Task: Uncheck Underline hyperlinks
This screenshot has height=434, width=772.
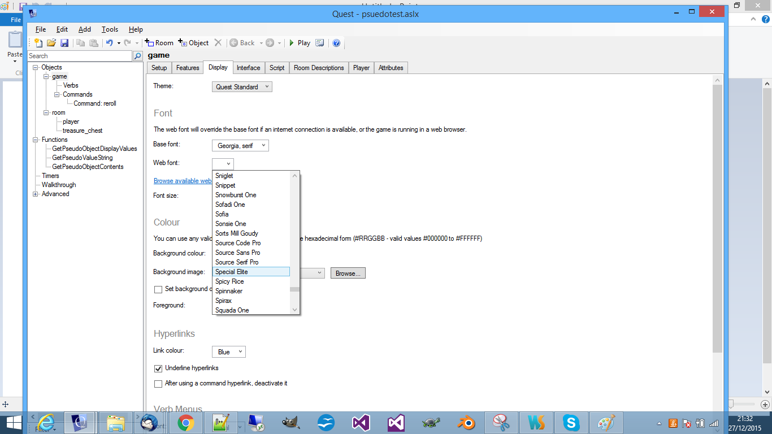Action: 158,367
